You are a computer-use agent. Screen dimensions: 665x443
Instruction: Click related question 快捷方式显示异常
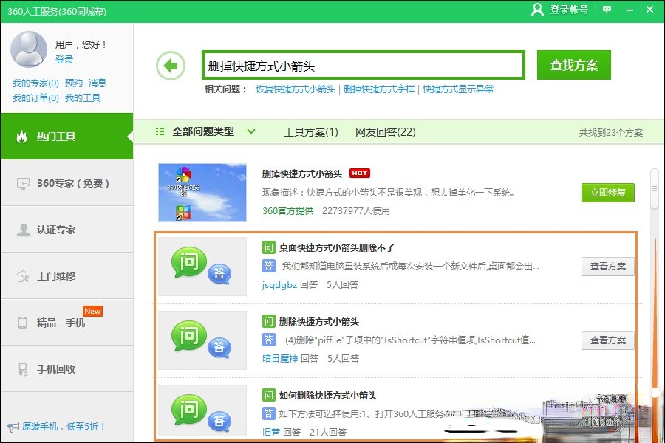458,89
